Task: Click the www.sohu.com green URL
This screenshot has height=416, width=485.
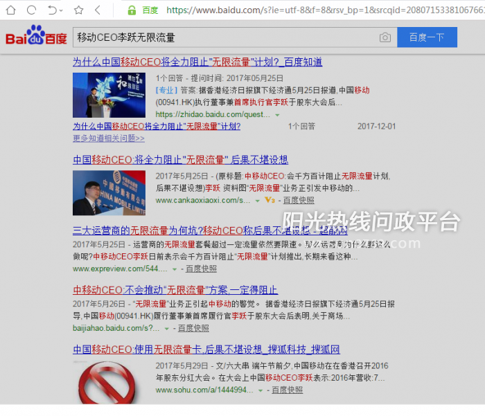Action: coord(204,390)
